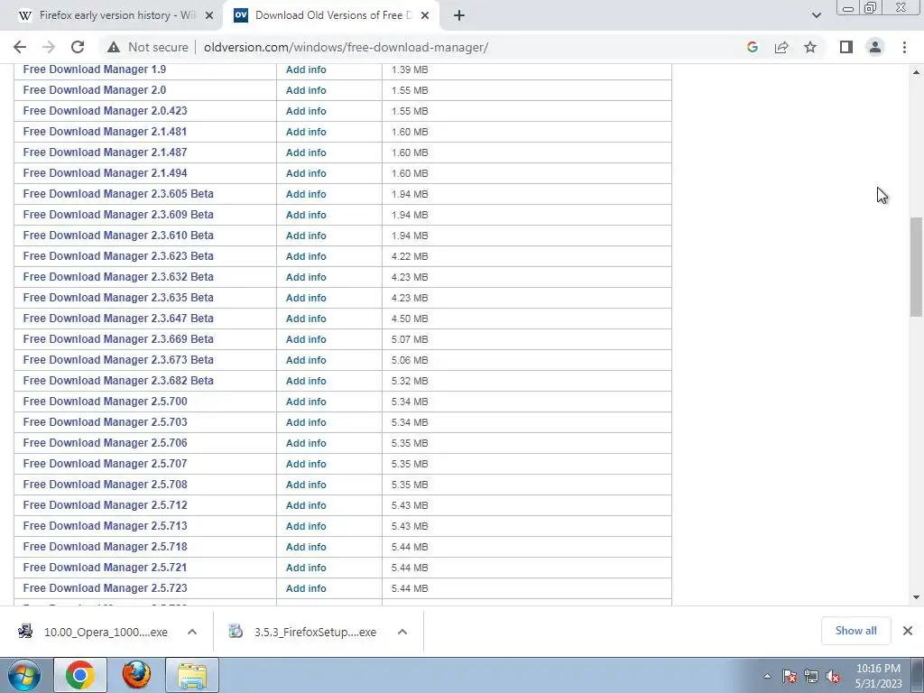The width and height of the screenshot is (924, 693).
Task: Click the Not secure warning icon
Action: (x=114, y=47)
